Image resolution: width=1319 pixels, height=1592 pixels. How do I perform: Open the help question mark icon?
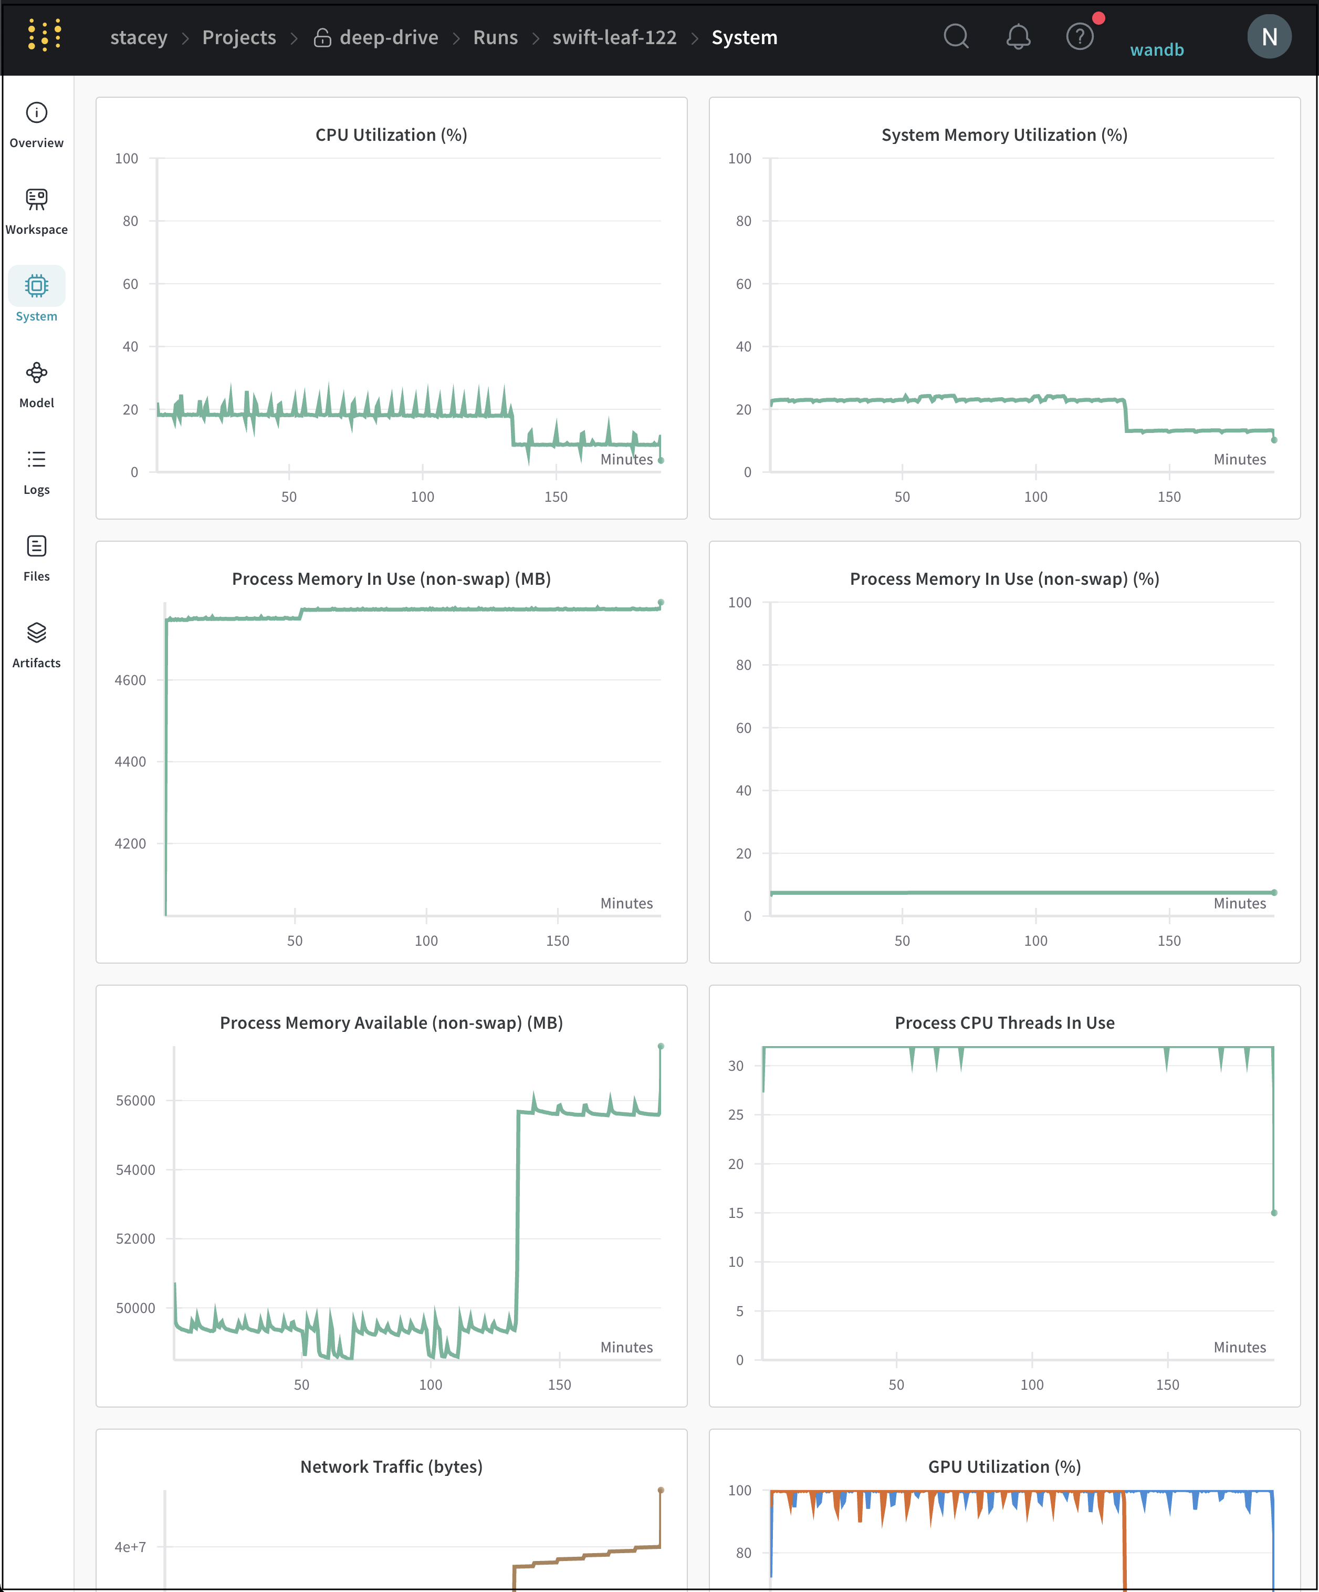tap(1080, 36)
